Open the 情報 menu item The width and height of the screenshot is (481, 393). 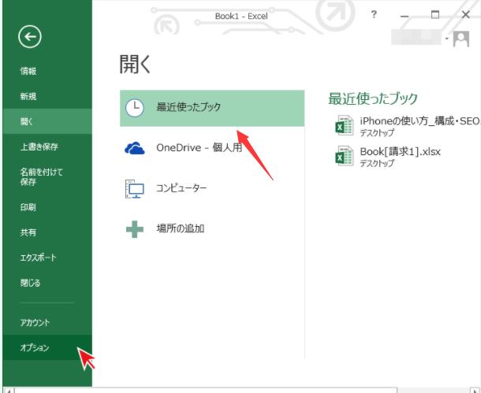click(47, 71)
